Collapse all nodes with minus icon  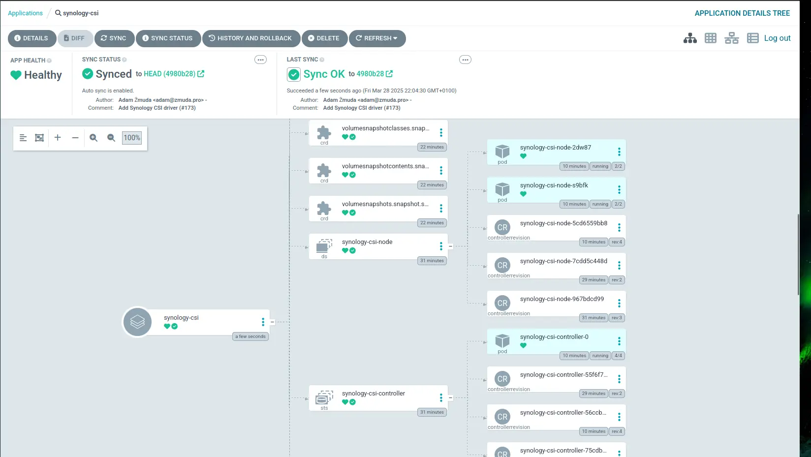tap(75, 138)
